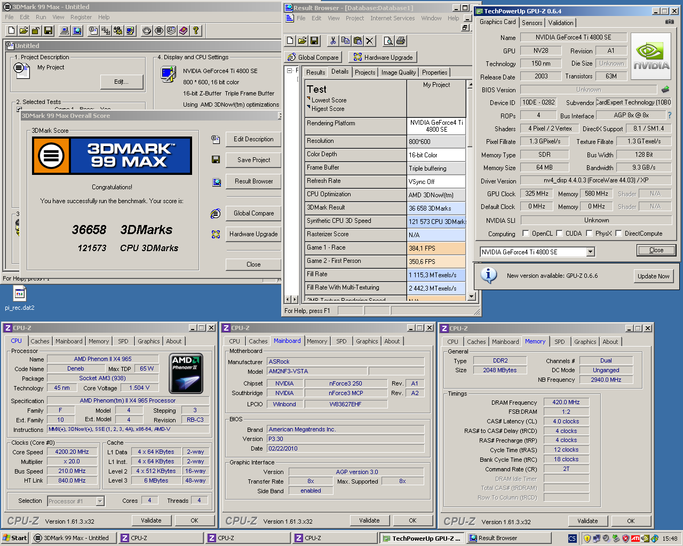Click the Print Preview icon in Result Browser
683x546 pixels.
388,41
